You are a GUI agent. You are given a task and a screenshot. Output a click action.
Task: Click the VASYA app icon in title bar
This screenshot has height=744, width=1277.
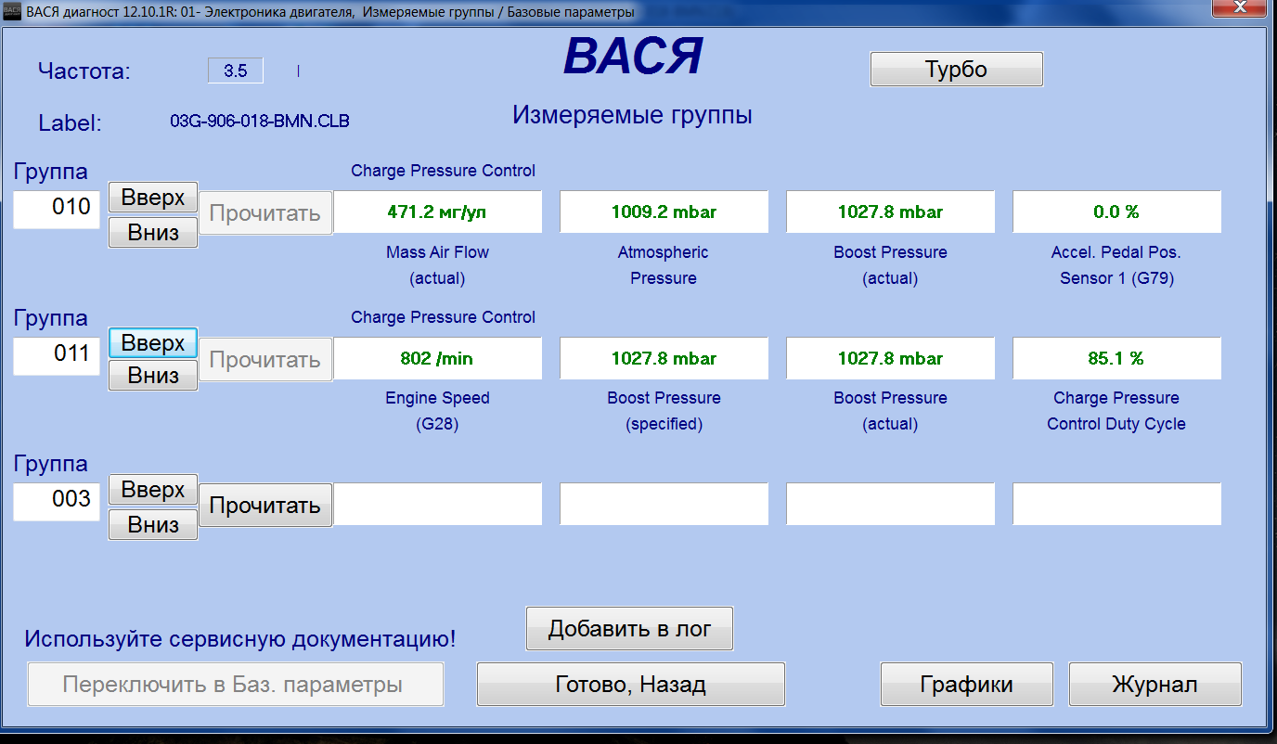12,11
